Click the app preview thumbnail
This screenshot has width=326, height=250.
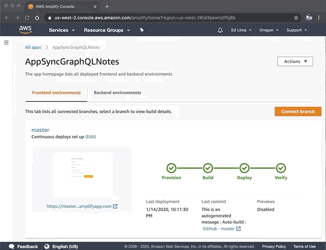pyautogui.click(x=83, y=174)
